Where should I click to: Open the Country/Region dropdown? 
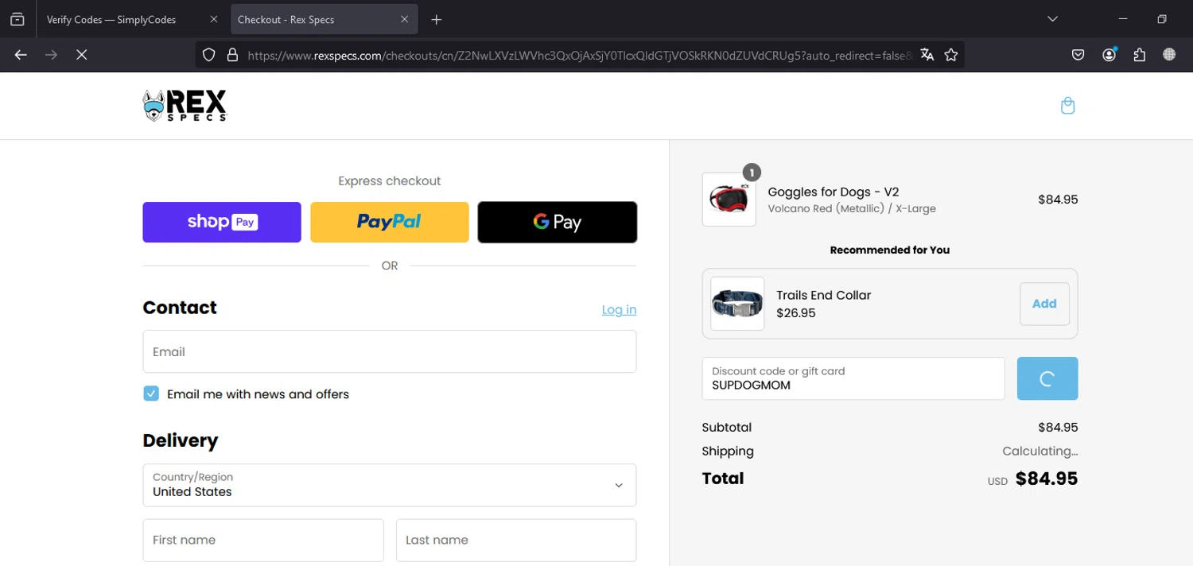point(390,485)
